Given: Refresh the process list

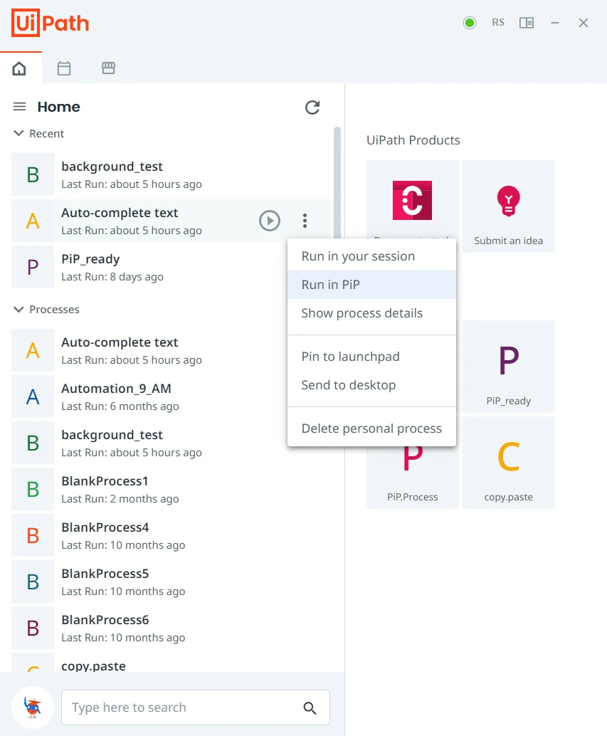Looking at the screenshot, I should (x=312, y=107).
